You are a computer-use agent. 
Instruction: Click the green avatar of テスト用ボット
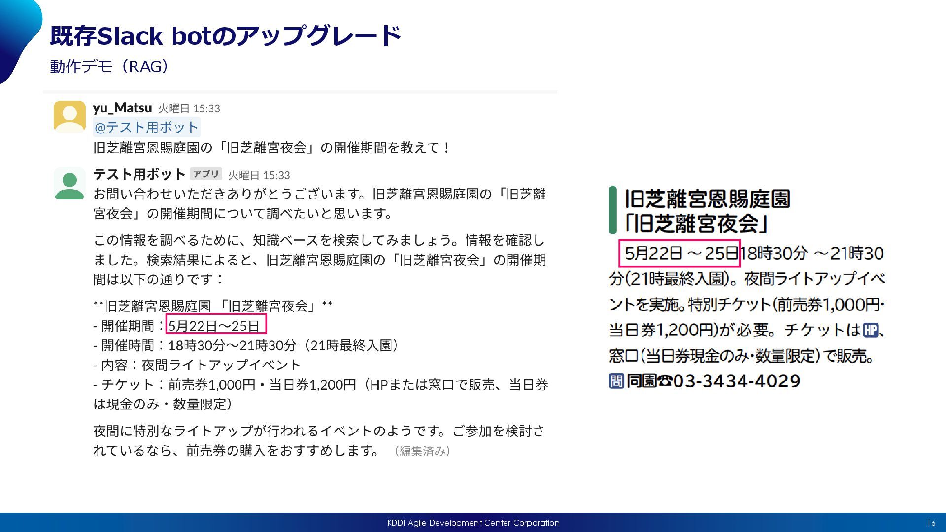[x=69, y=183]
